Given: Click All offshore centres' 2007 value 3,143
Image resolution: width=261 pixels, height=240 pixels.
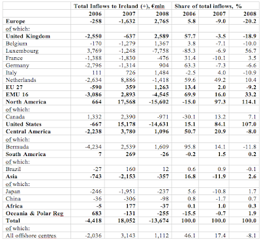Looking at the screenshot, I should click(128, 235).
